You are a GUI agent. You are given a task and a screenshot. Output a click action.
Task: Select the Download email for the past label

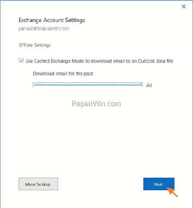[63, 74]
